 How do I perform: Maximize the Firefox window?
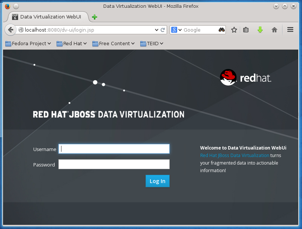pyautogui.click(x=285, y=6)
